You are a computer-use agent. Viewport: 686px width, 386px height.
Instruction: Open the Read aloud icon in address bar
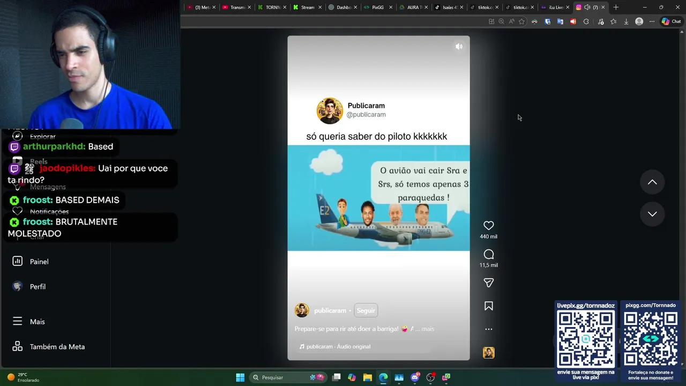[511, 21]
